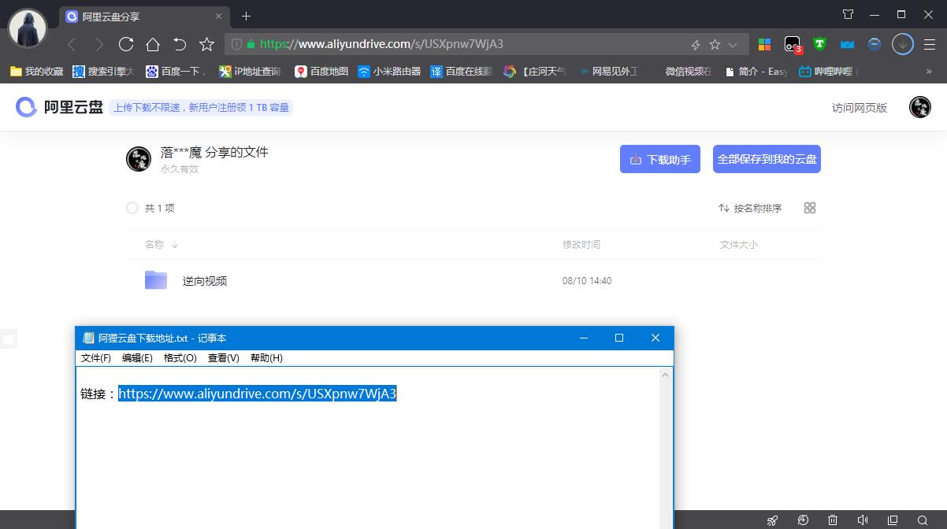The image size is (947, 529).
Task: Click the blue crown-shaped extension icon
Action: pyautogui.click(x=847, y=45)
